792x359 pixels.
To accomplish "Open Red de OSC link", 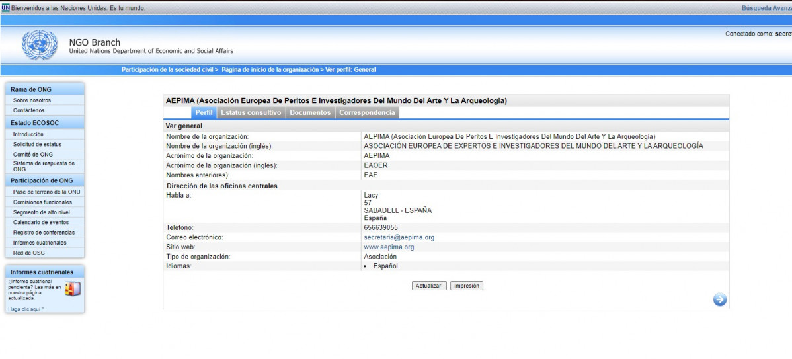I will pos(29,253).
